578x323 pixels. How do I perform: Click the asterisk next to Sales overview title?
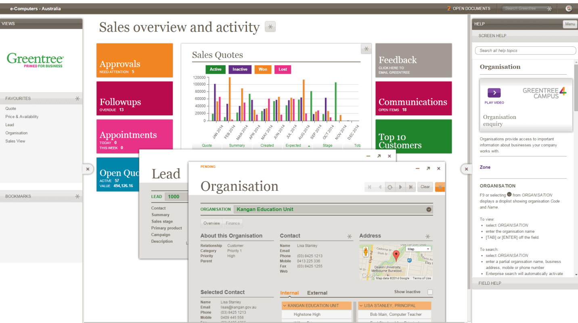click(270, 27)
